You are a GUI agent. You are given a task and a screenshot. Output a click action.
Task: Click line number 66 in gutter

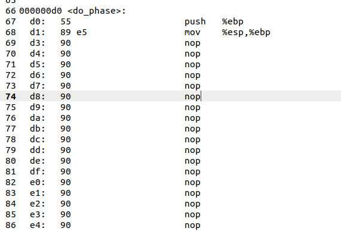point(11,11)
